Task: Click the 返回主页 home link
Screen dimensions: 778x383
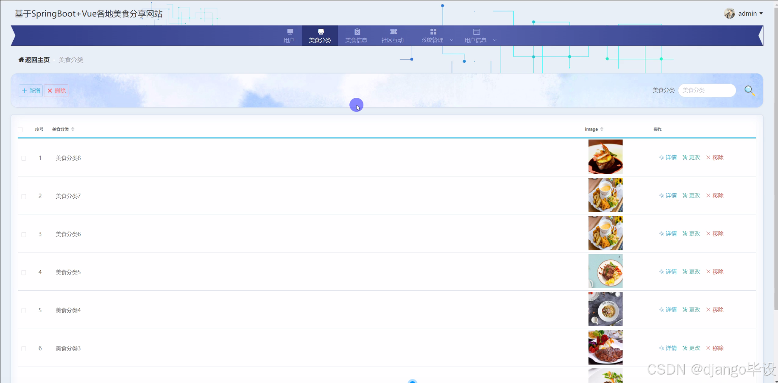Action: [34, 60]
